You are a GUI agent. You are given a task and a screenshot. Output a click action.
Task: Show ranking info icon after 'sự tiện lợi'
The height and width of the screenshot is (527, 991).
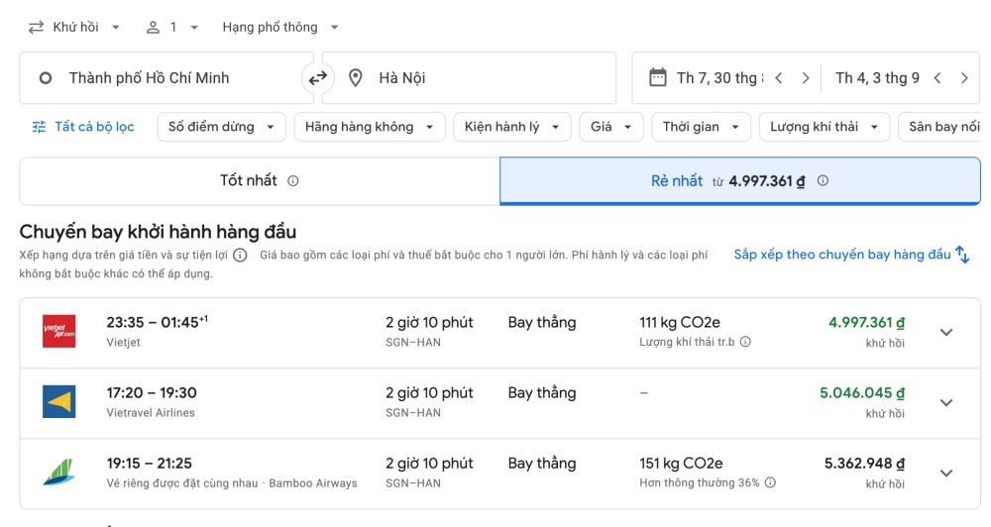(x=240, y=255)
